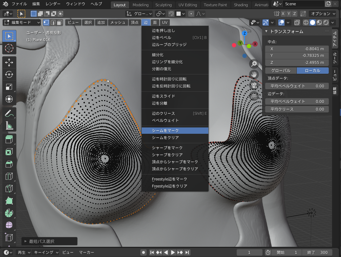Select the Bevel tool

[x=9, y=164]
